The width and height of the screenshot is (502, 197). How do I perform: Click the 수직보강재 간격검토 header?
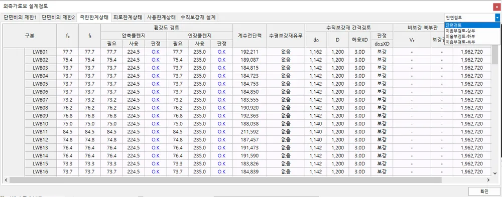click(x=349, y=28)
